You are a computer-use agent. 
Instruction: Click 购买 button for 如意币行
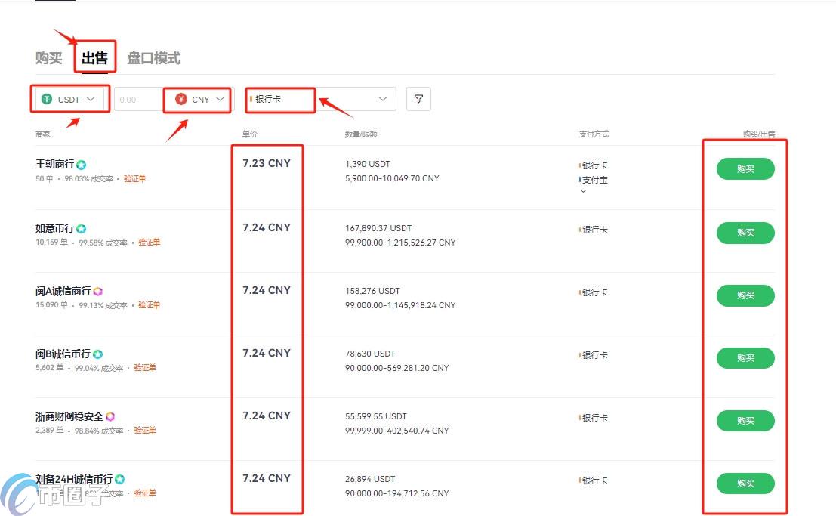click(x=745, y=233)
